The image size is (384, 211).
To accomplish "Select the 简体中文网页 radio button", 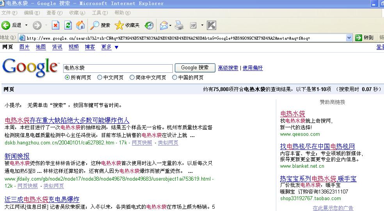I will 132,77.
